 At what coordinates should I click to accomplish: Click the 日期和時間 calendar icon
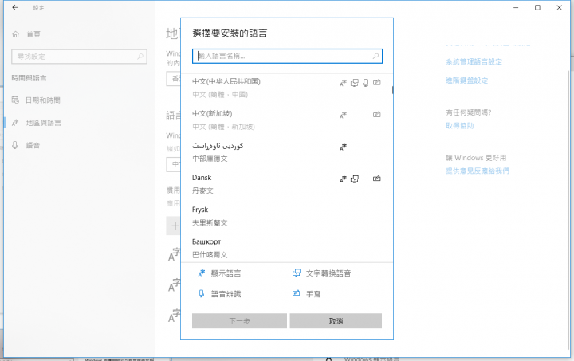point(15,100)
